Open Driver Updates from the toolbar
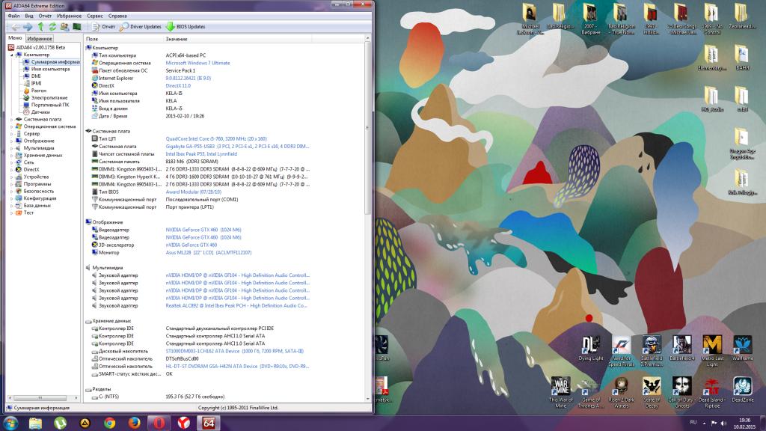 (x=141, y=26)
